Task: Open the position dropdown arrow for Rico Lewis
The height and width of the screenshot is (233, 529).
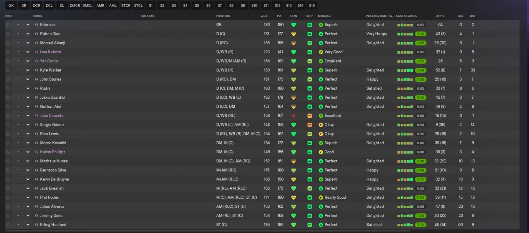Action: pos(28,134)
